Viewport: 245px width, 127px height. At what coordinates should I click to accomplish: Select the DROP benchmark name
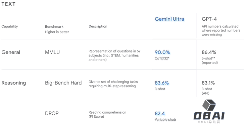(x=52, y=113)
